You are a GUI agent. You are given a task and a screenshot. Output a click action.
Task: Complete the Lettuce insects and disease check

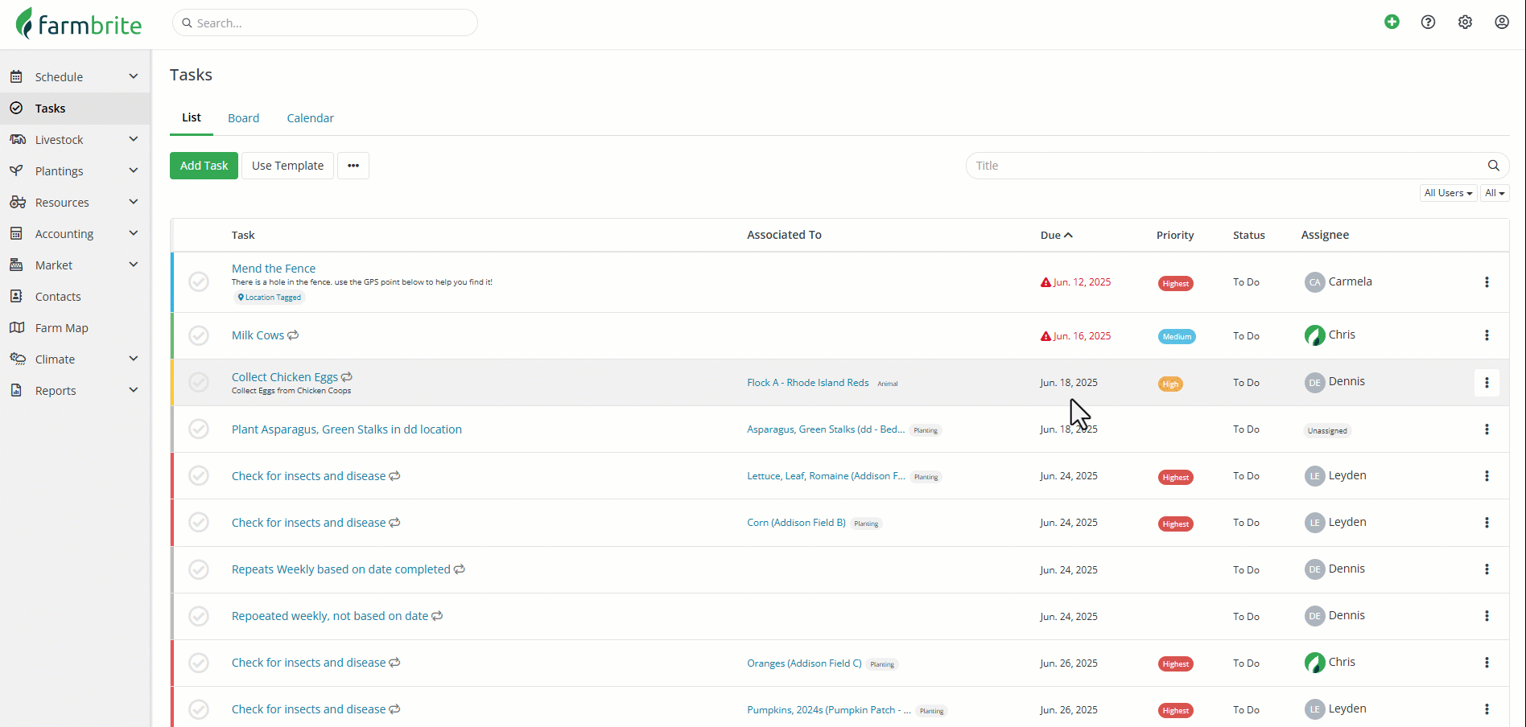click(x=199, y=476)
